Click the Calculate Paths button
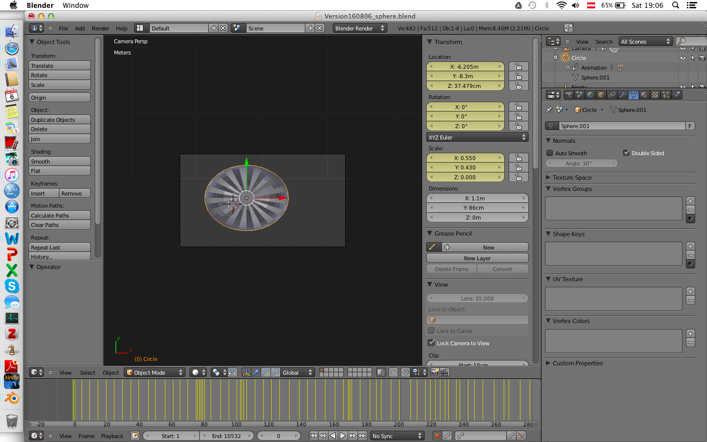 click(x=59, y=215)
